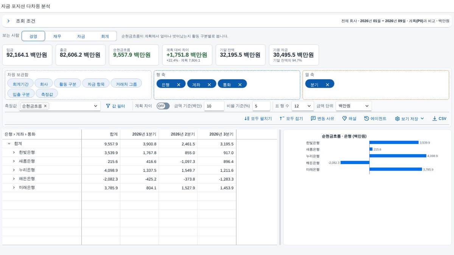Click the 출금 KPI card
The width and height of the screenshot is (454, 255).
[81, 55]
